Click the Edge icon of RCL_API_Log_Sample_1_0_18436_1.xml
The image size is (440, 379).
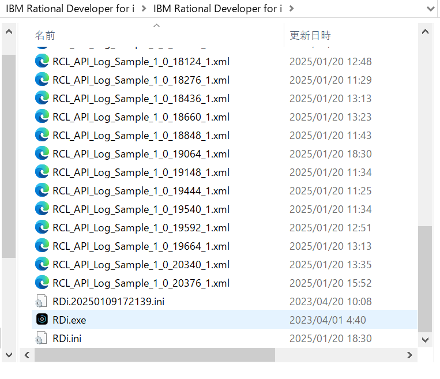point(42,98)
